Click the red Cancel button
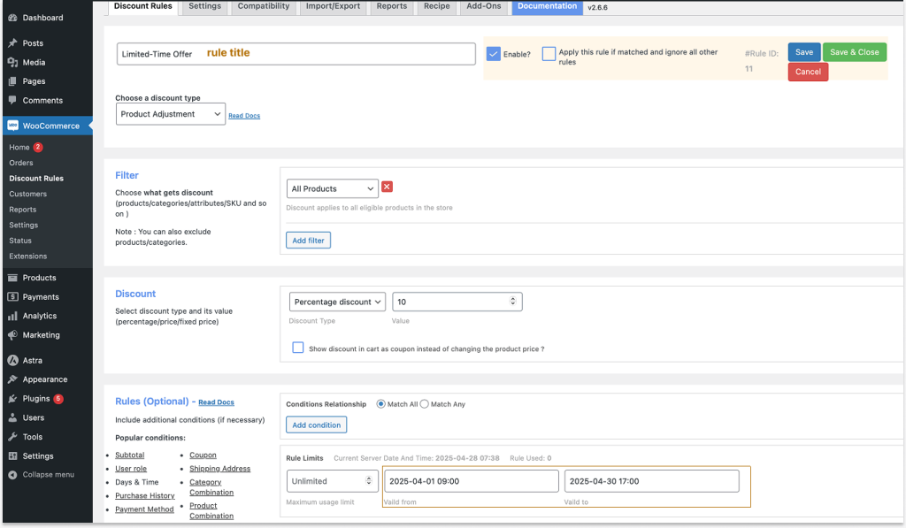This screenshot has height=528, width=906. pyautogui.click(x=808, y=72)
